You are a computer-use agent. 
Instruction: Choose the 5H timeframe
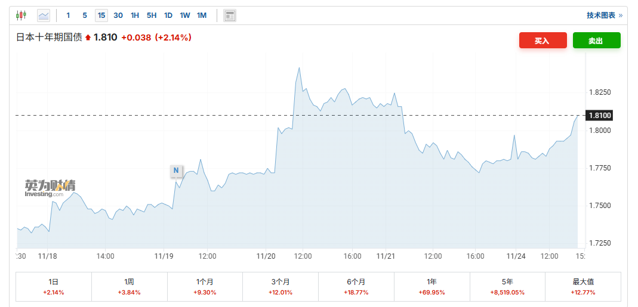152,15
